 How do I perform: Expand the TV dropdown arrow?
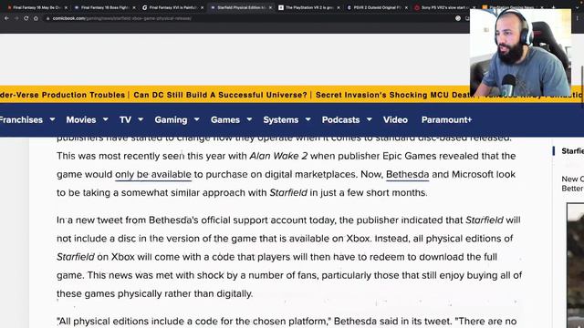(x=141, y=119)
